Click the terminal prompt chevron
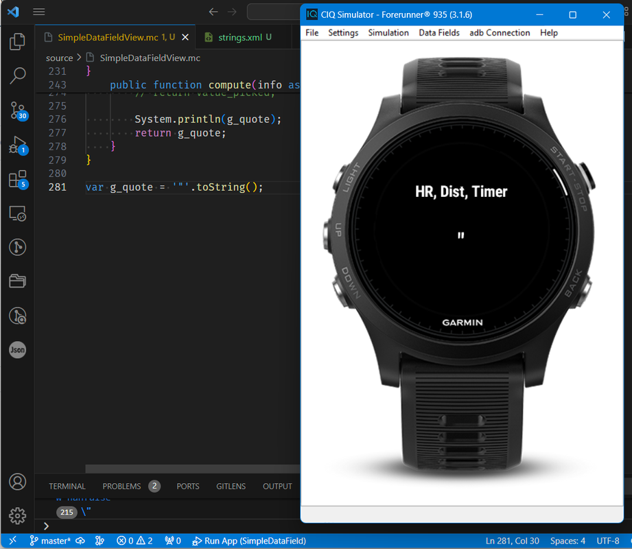Image resolution: width=632 pixels, height=549 pixels. pos(46,526)
